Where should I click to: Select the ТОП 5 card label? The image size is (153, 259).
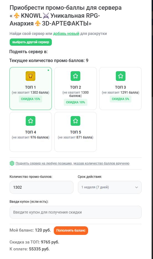(x=75, y=132)
